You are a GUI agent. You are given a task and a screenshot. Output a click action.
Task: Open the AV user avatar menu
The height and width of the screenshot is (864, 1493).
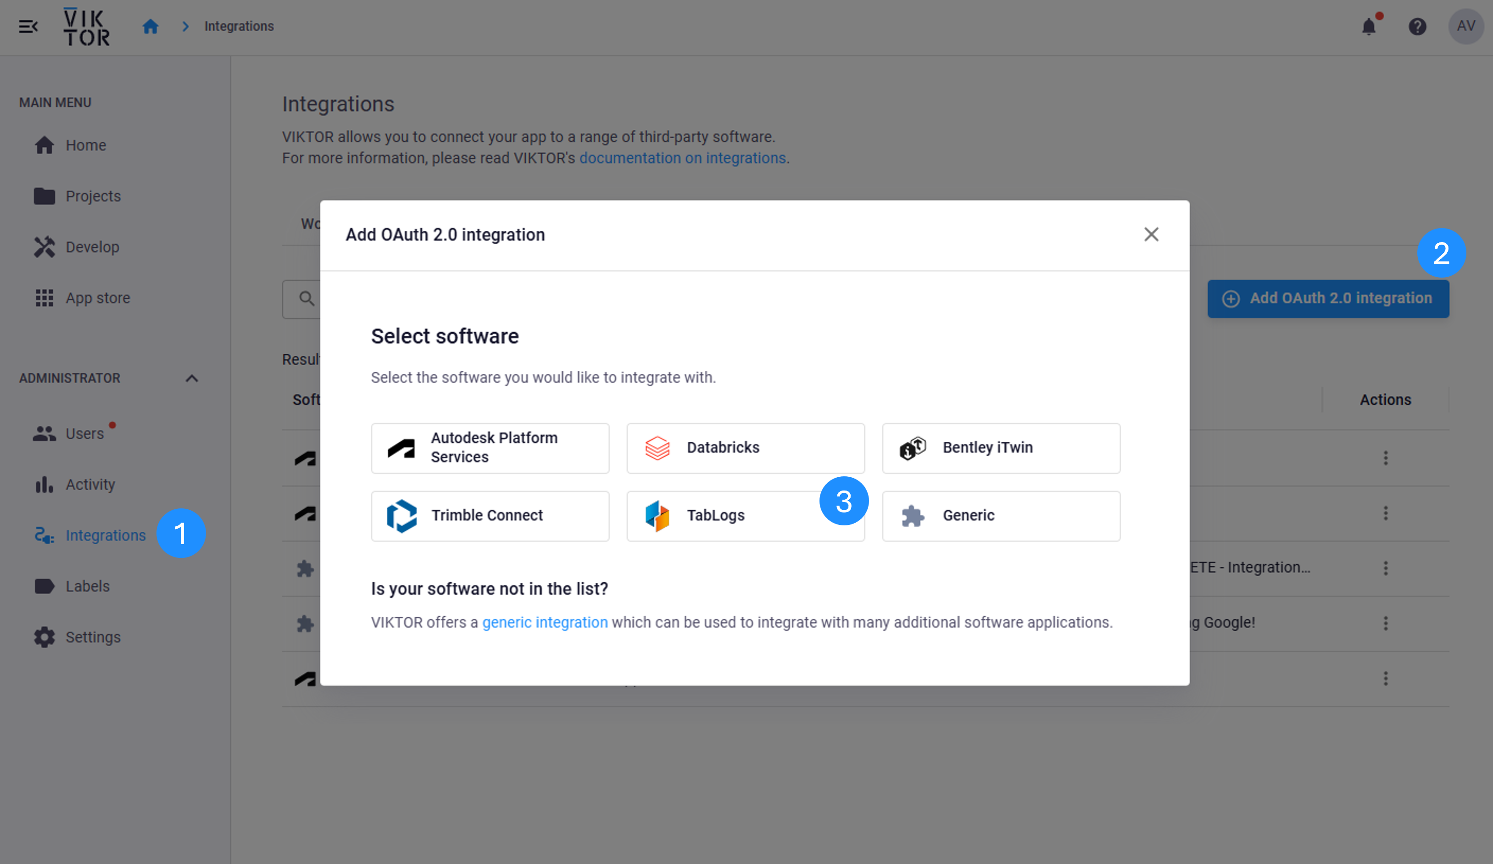(1466, 27)
